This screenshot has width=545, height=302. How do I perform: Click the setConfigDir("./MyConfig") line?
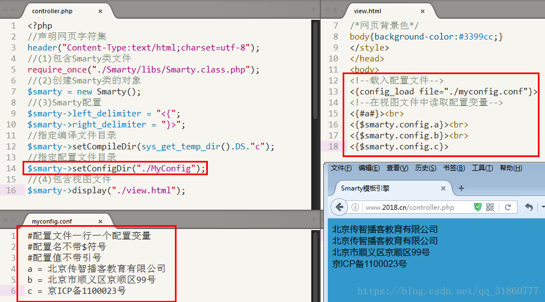point(116,169)
